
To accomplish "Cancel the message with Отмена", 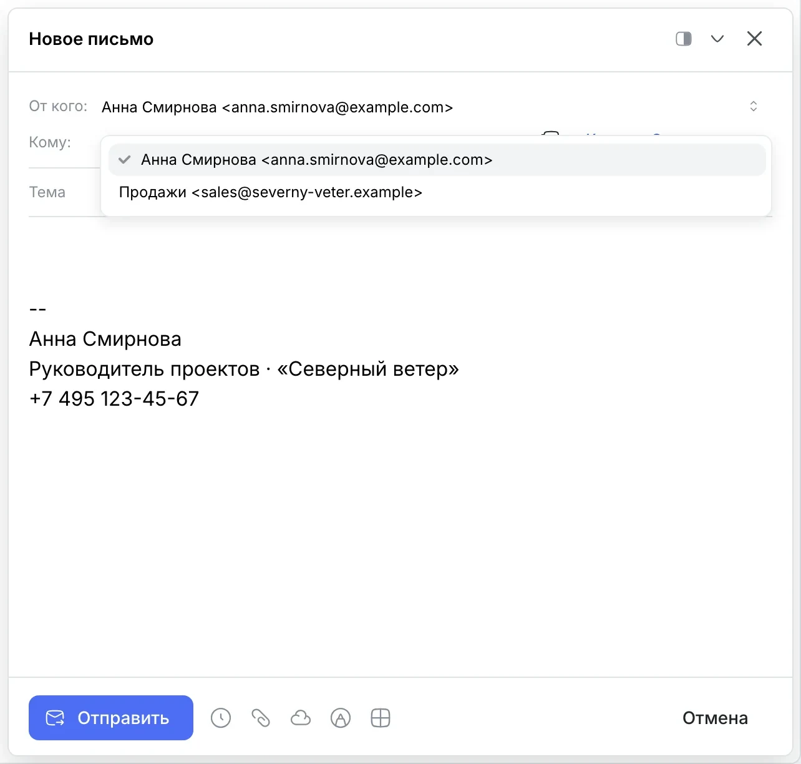I will click(x=715, y=718).
